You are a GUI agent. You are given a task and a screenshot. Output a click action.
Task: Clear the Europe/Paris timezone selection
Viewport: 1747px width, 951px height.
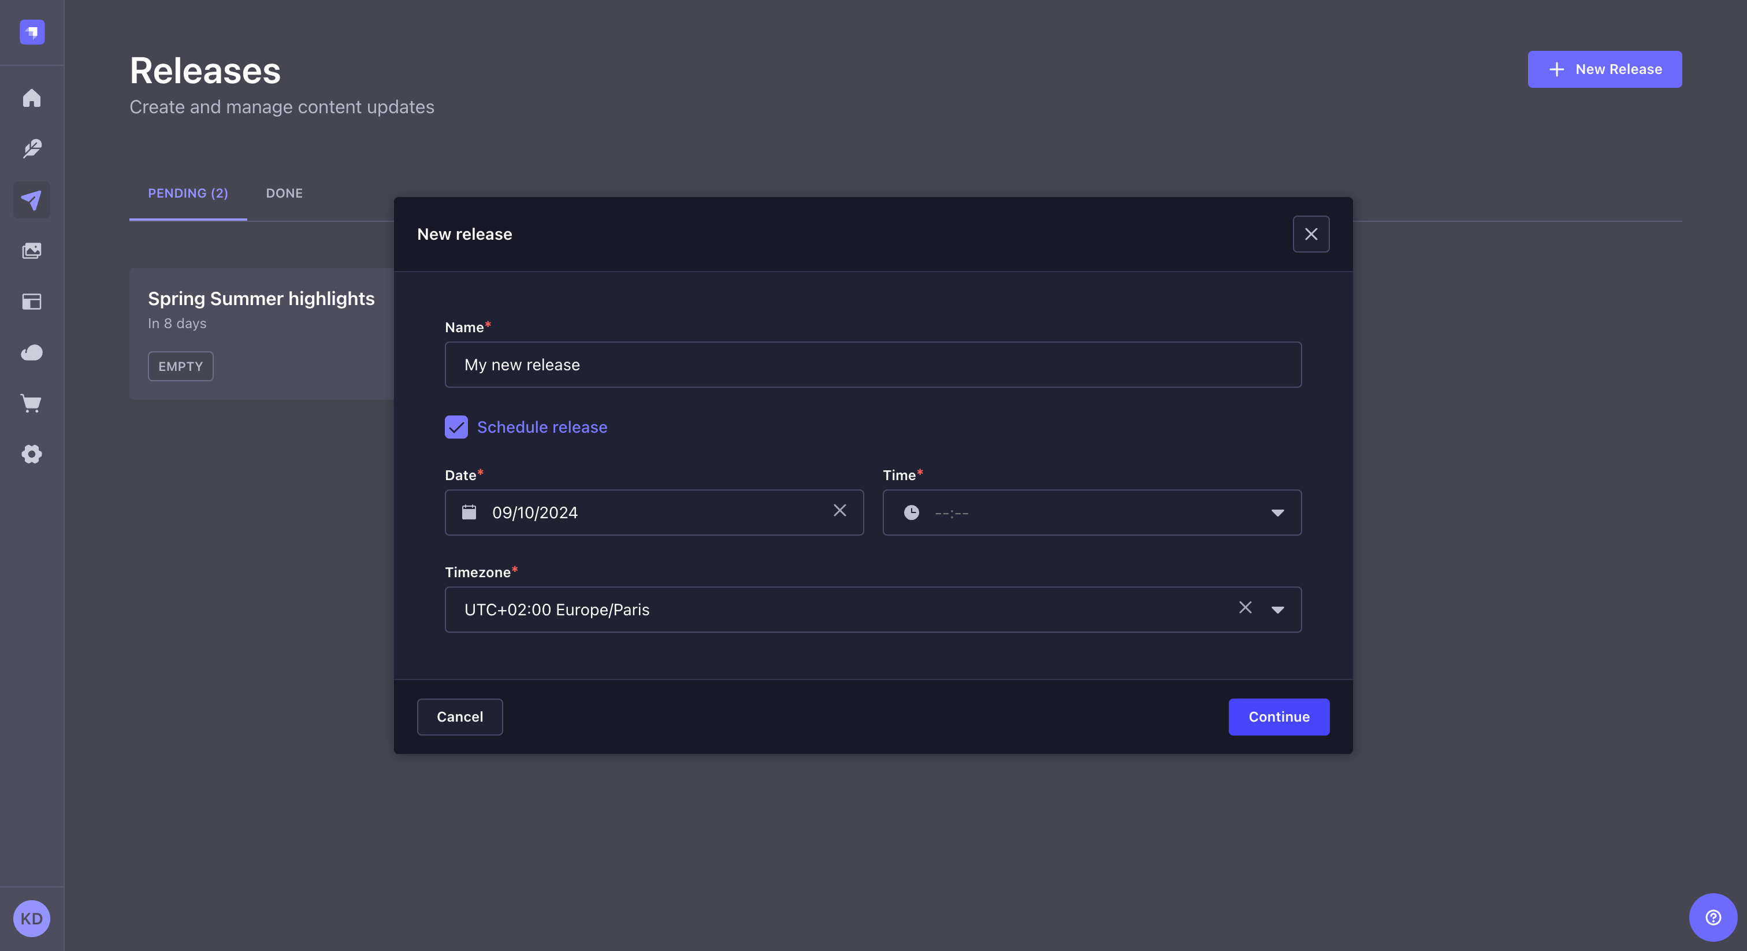pyautogui.click(x=1245, y=608)
